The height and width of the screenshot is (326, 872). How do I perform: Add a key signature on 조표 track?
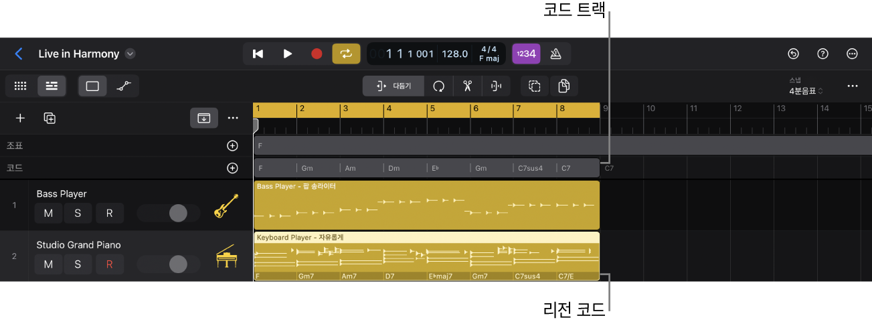coord(232,145)
